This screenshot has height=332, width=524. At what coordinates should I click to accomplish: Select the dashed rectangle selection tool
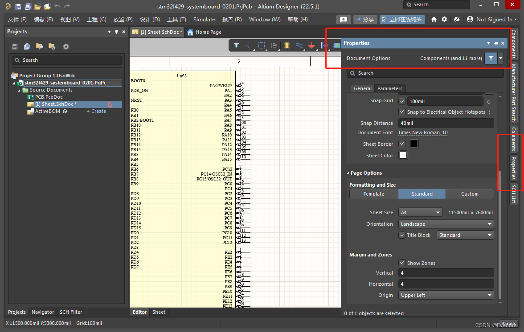pos(262,45)
